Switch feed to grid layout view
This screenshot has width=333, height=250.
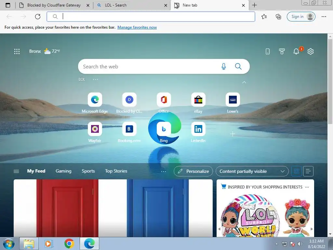297,171
